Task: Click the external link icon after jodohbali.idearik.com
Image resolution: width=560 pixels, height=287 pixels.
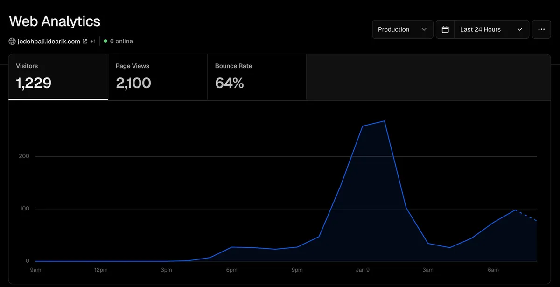Action: coord(85,41)
